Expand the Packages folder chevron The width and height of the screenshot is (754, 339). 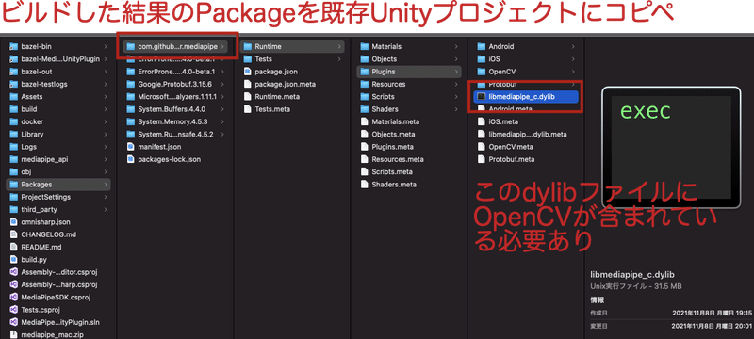pos(106,185)
